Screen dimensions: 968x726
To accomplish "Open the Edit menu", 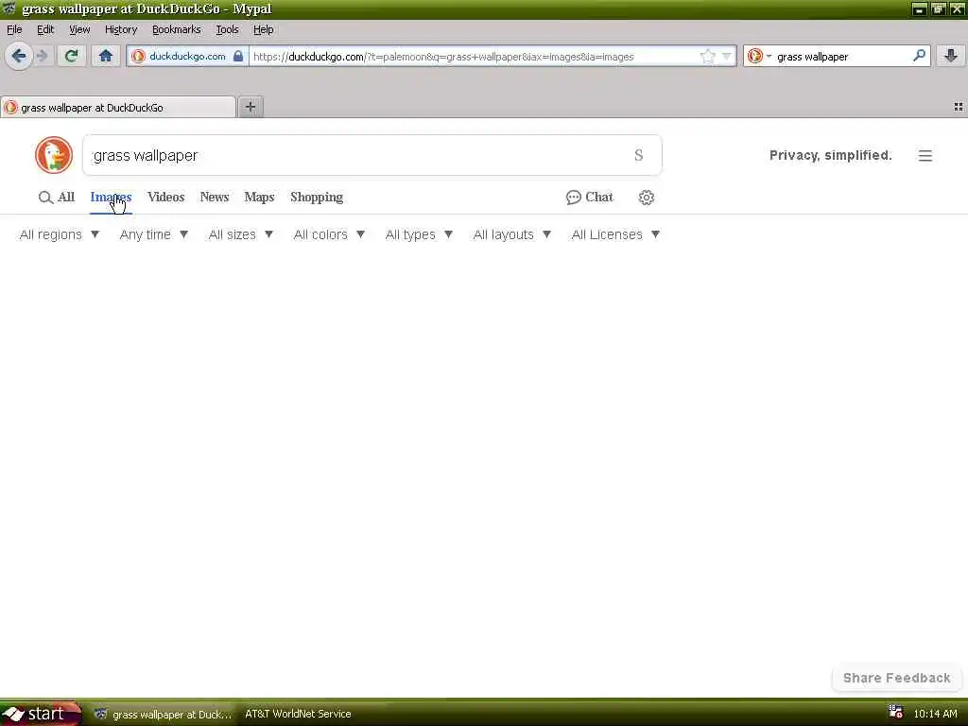I will click(45, 29).
